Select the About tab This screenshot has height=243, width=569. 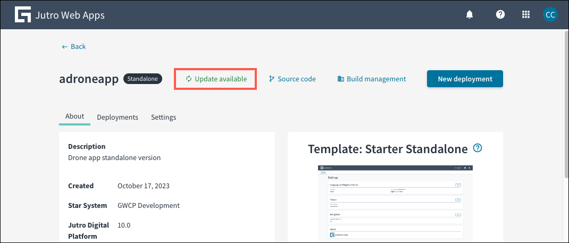[x=75, y=116]
